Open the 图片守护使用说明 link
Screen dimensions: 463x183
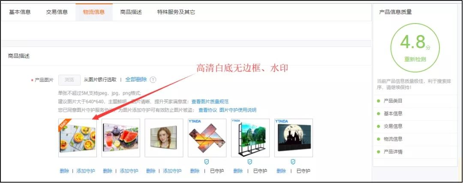[238, 110]
